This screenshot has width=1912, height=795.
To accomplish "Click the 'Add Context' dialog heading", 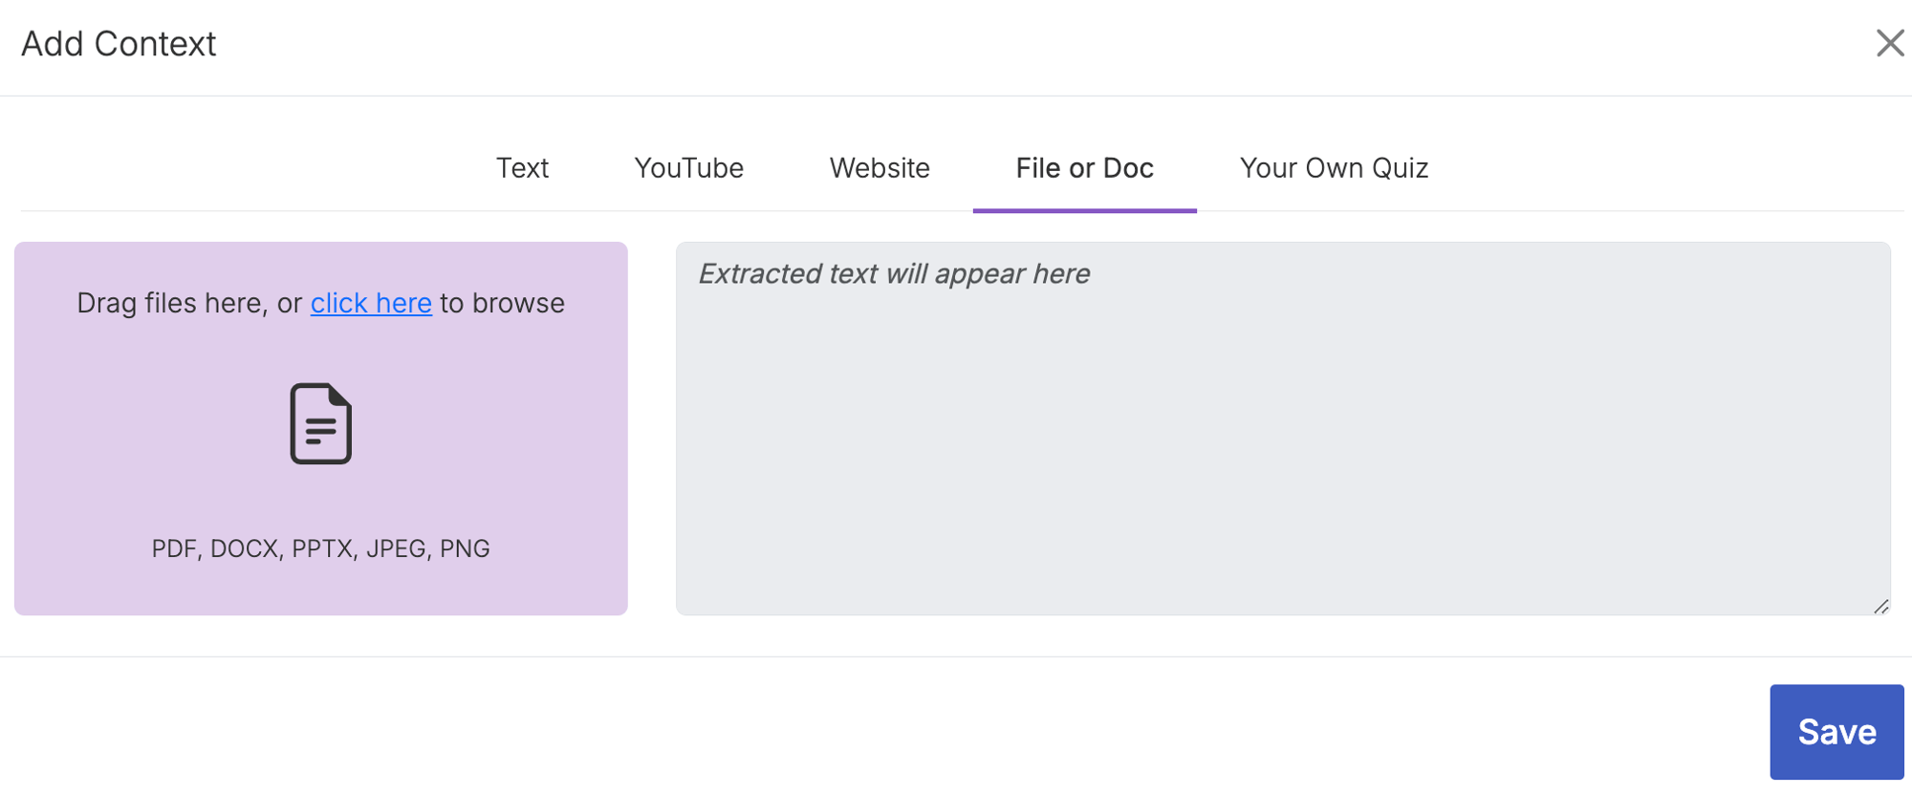I will click(x=119, y=44).
